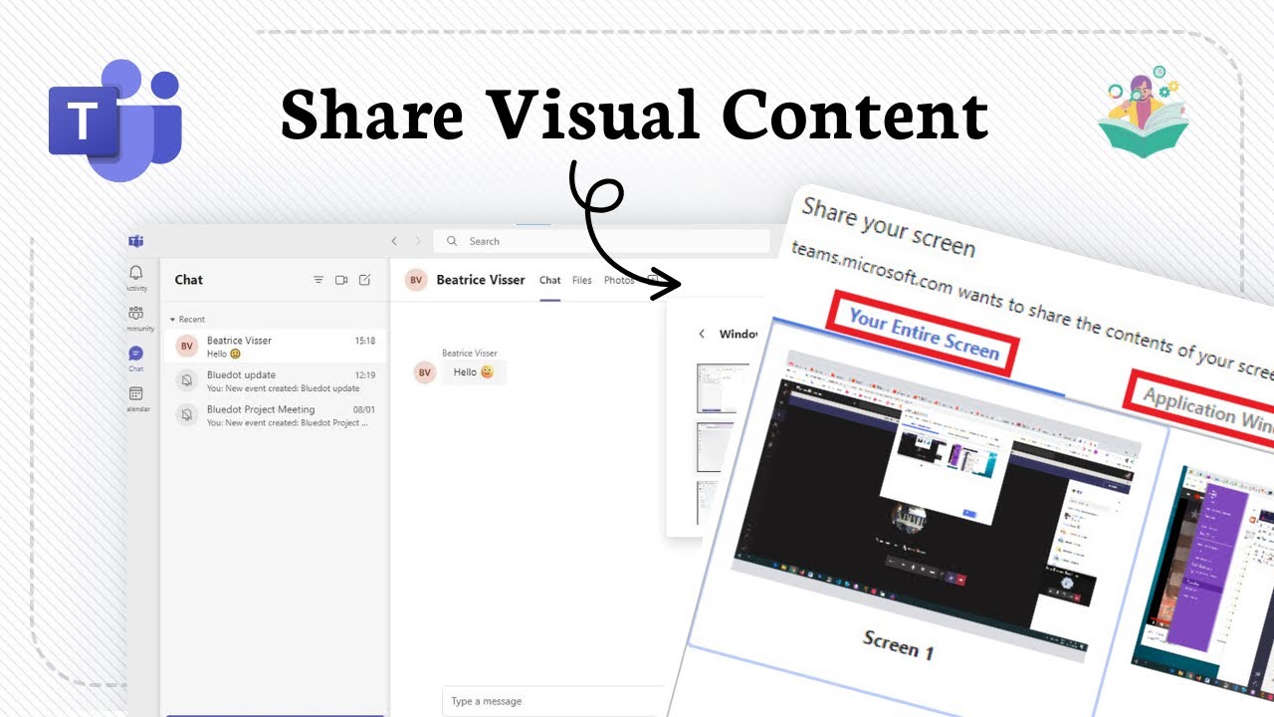The image size is (1274, 717).
Task: Click in the Search field
Action: pos(602,241)
